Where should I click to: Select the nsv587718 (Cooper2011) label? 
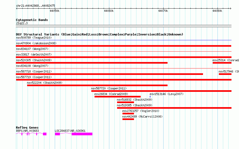click(34, 71)
